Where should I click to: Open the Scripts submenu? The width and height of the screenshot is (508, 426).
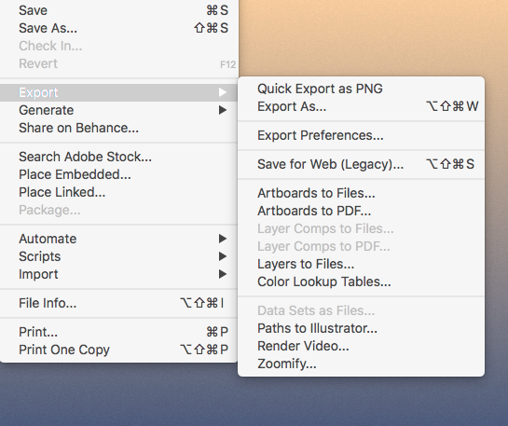tap(119, 256)
